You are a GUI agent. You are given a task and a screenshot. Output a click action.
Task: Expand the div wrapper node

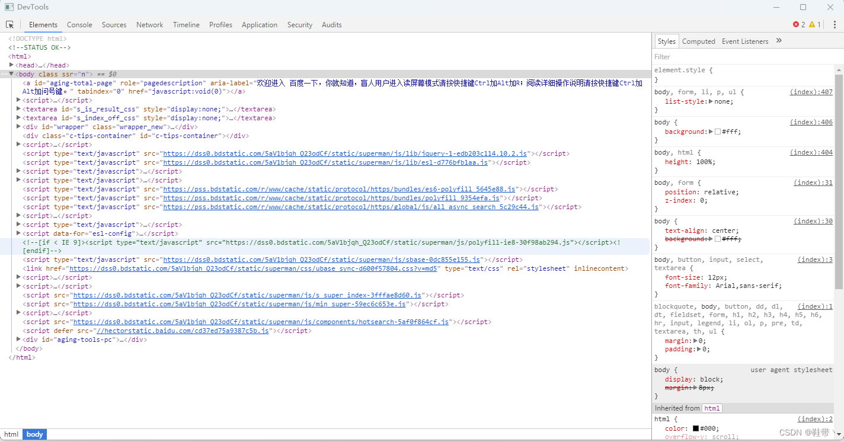click(x=18, y=127)
